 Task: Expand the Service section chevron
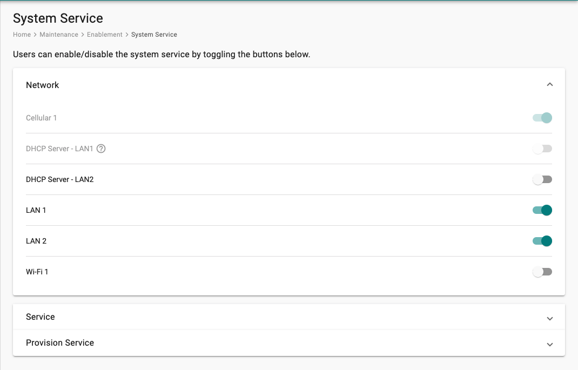[x=549, y=318]
